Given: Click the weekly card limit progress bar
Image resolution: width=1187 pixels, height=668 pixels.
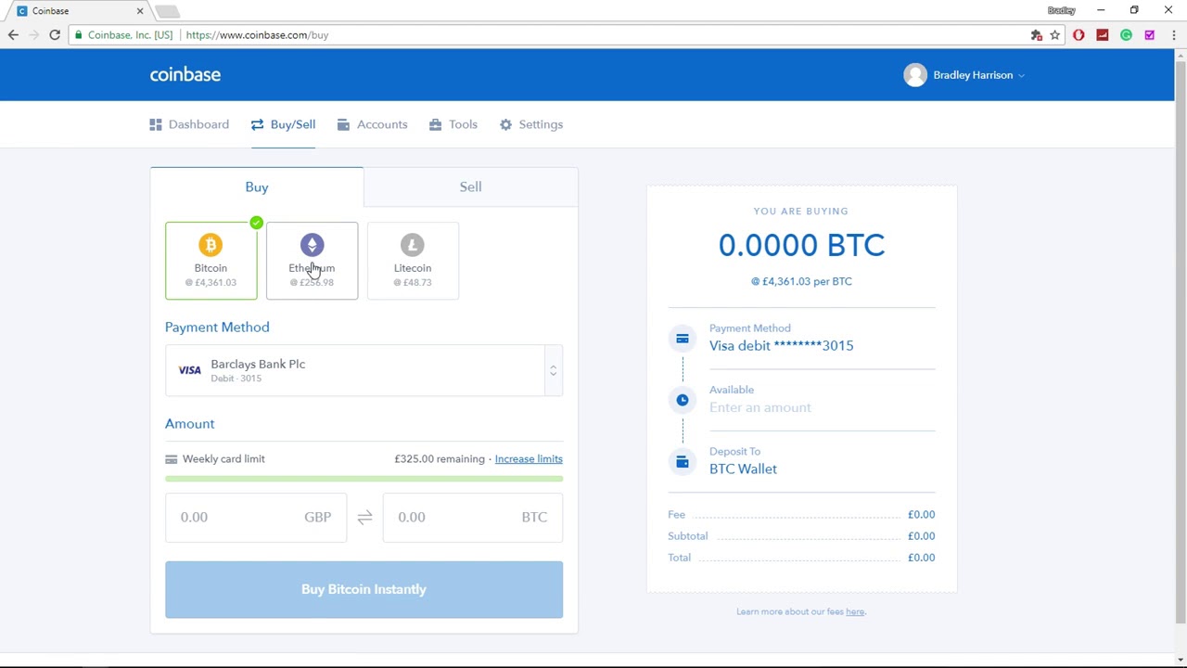Looking at the screenshot, I should click(x=364, y=479).
